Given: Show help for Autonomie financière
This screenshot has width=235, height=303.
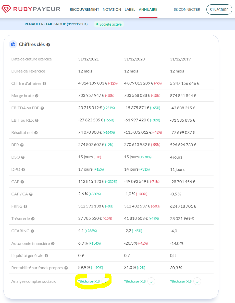Looking at the screenshot, I should 53,244.
